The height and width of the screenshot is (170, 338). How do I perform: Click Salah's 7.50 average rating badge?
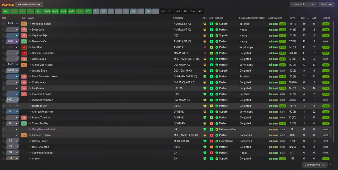(x=326, y=24)
